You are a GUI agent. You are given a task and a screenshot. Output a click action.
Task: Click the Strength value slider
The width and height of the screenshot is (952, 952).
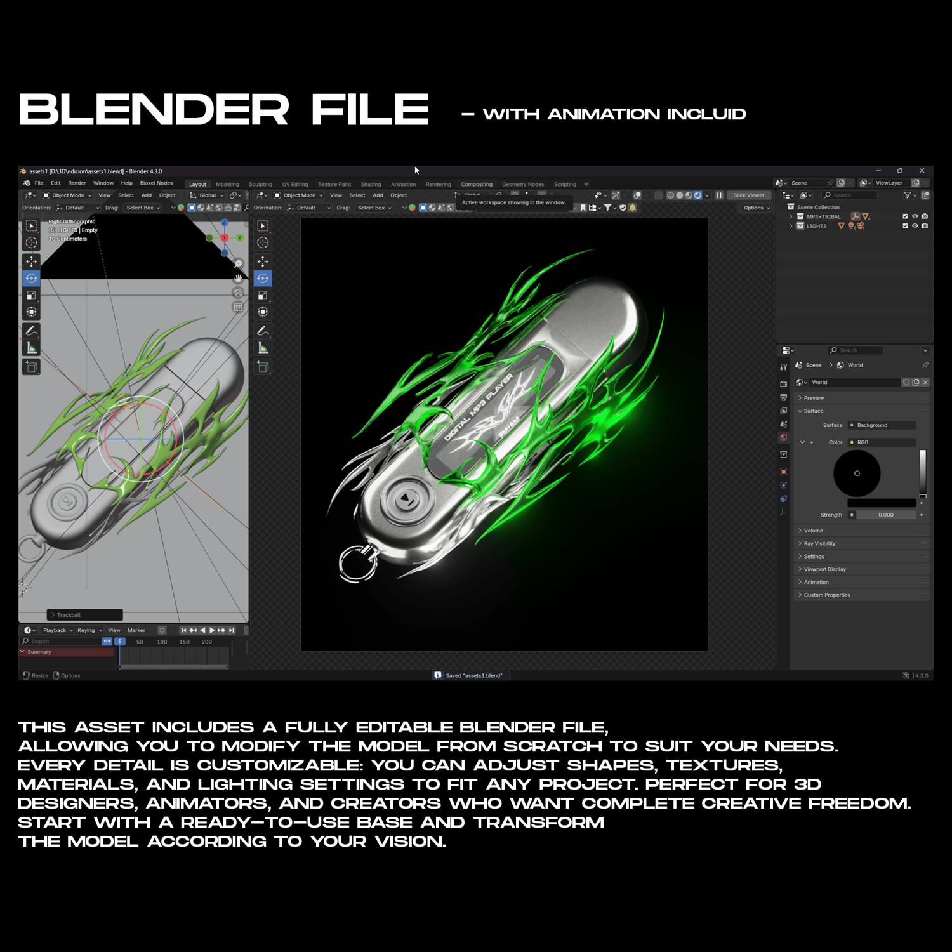[x=885, y=515]
